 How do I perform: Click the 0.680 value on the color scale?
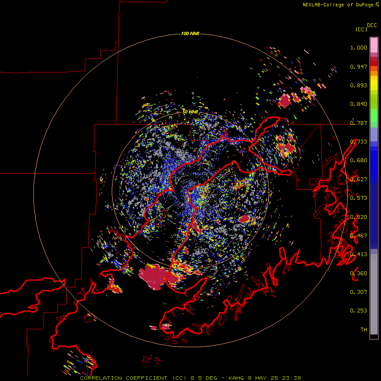359,160
